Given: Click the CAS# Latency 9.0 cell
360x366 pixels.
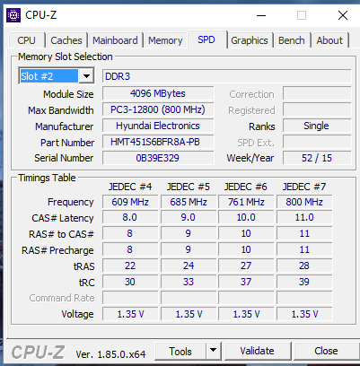Looking at the screenshot, I should point(189,217).
